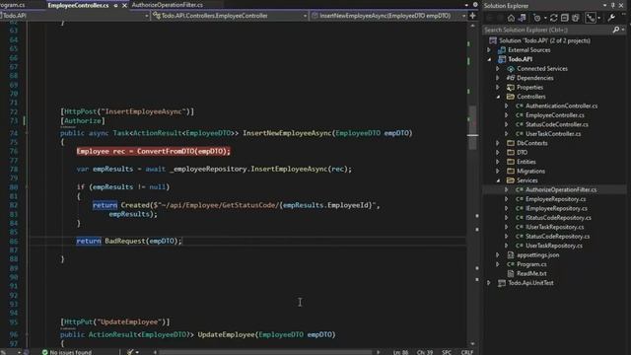
Task: Click the Ln: 86 line number indicator
Action: point(400,352)
